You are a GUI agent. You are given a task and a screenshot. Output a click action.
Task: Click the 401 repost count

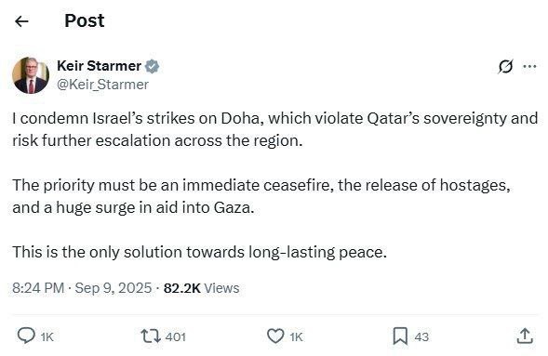(176, 336)
